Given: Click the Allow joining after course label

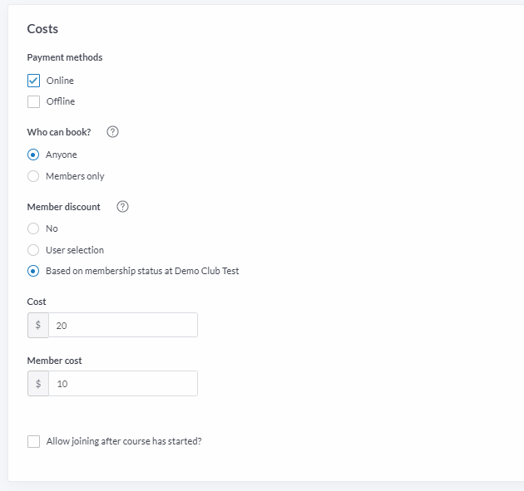Looking at the screenshot, I should (x=124, y=441).
